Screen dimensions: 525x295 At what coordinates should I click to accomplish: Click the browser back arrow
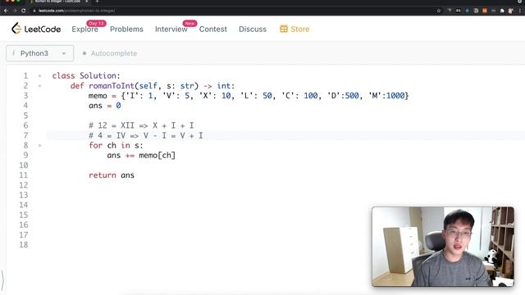click(x=6, y=11)
